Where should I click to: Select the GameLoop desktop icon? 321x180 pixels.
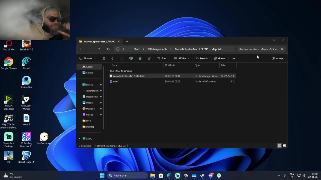(x=26, y=82)
